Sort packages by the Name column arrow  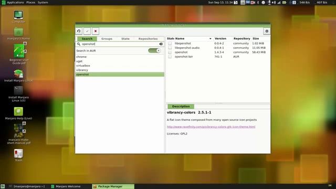pos(210,38)
